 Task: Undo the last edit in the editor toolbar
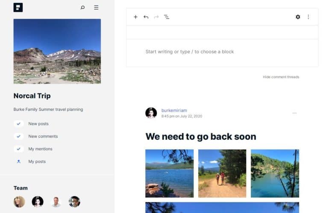[146, 17]
